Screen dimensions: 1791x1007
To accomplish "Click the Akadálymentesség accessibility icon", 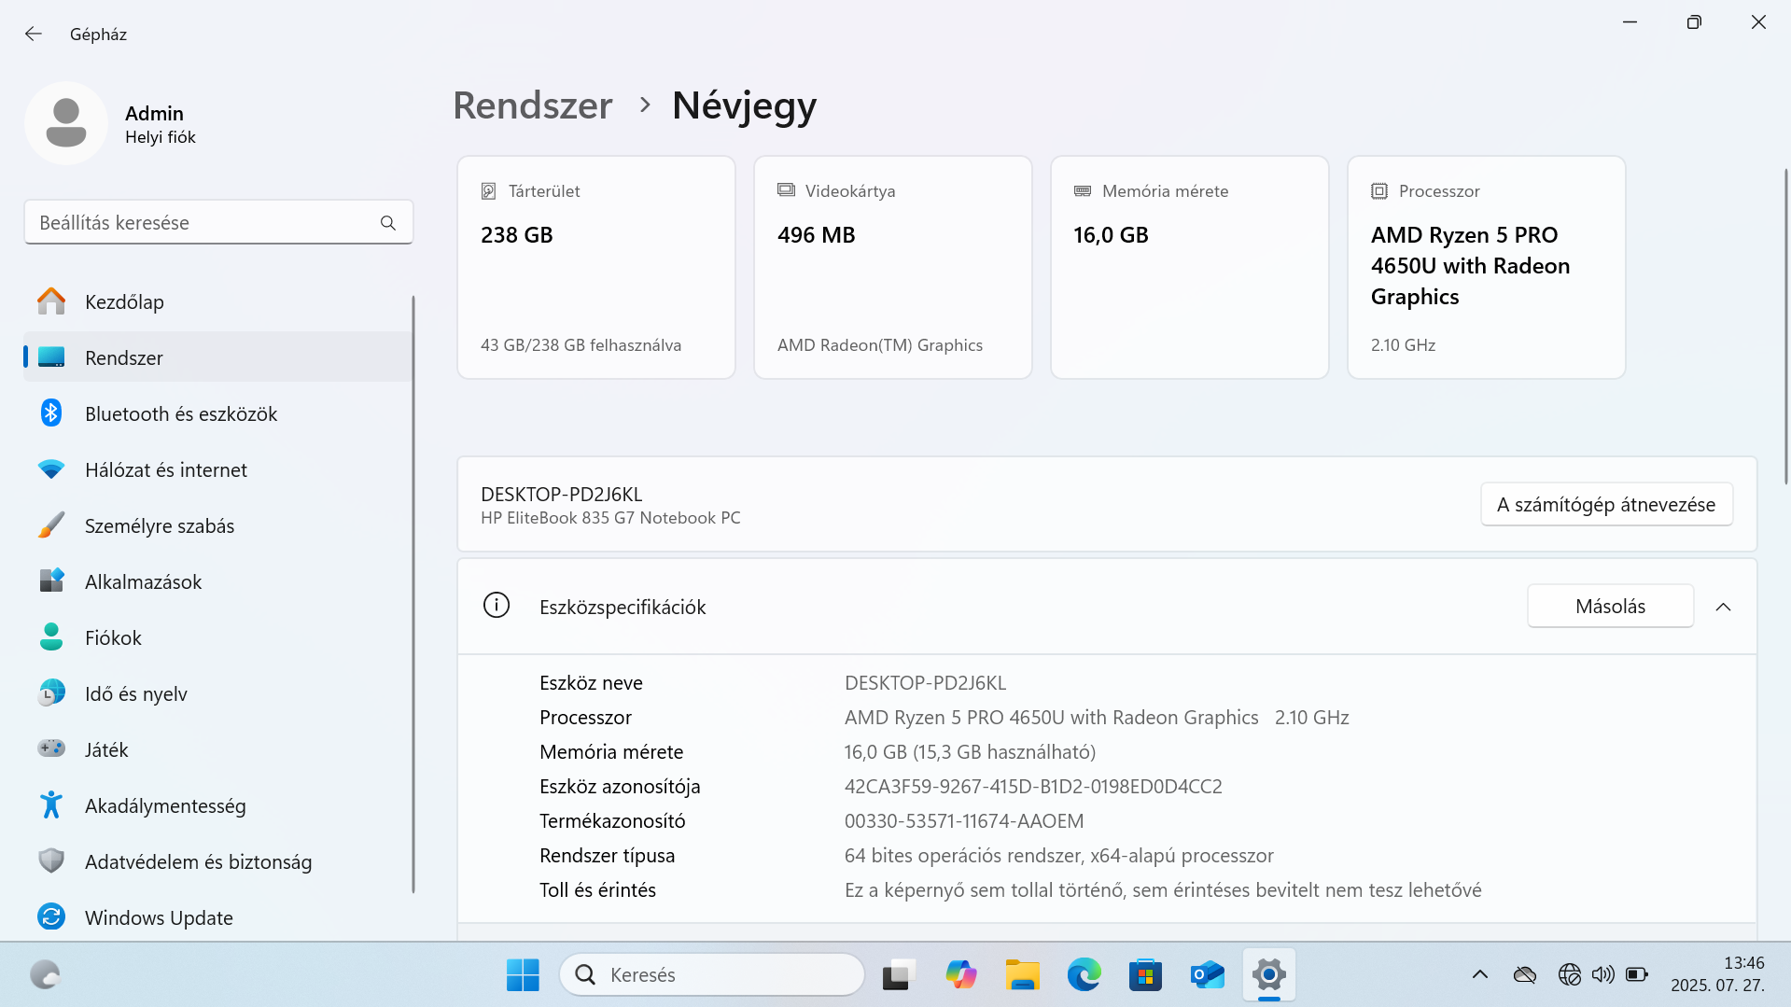I will (51, 805).
